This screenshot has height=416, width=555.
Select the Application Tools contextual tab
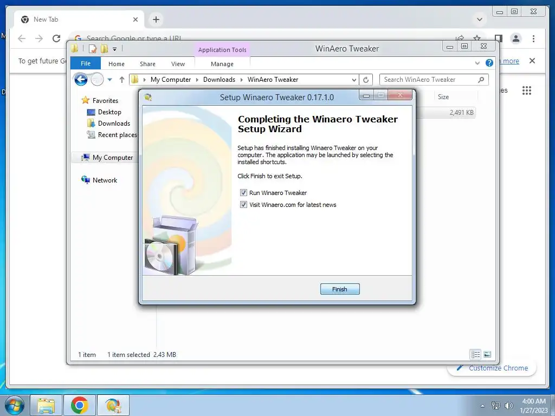pos(222,50)
